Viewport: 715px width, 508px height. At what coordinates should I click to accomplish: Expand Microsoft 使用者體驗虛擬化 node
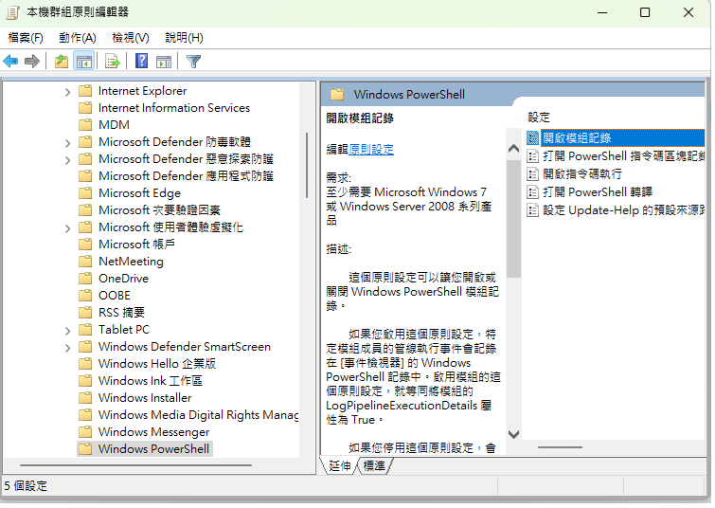point(67,228)
